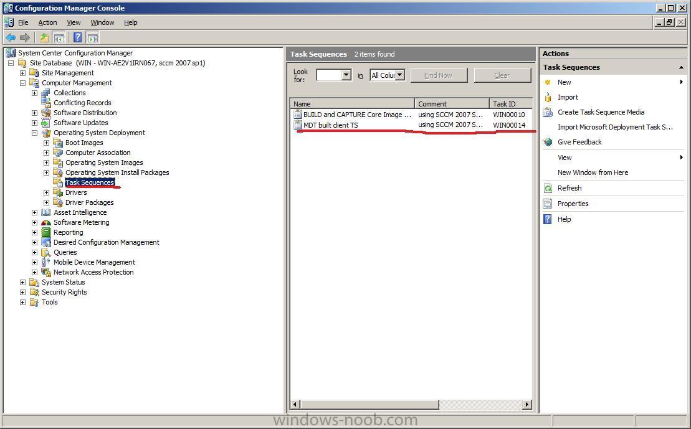The height and width of the screenshot is (429, 691).
Task: Collapse the Site Database node
Action: pos(11,63)
